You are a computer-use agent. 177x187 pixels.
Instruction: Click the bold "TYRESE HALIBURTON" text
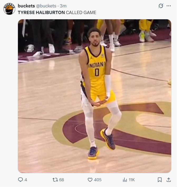tap(41, 12)
